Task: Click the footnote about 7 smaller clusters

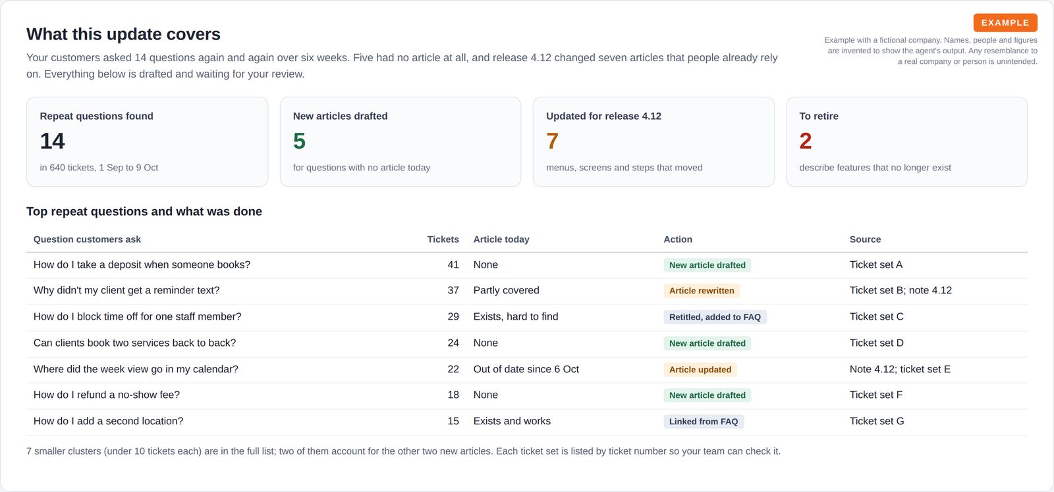Action: click(x=403, y=451)
